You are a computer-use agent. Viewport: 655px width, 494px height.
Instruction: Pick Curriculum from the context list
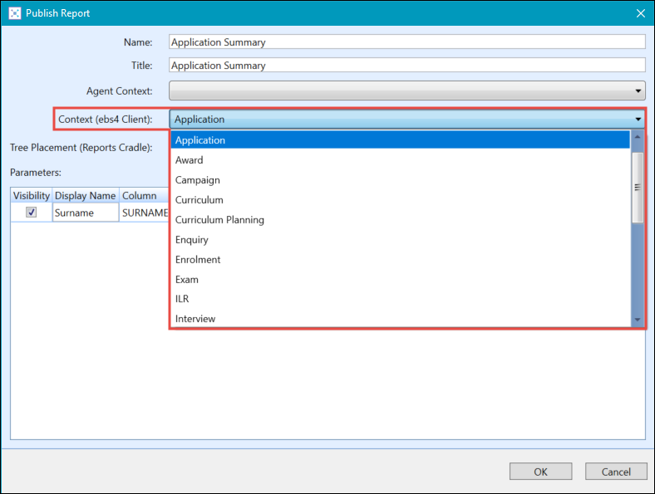point(400,200)
